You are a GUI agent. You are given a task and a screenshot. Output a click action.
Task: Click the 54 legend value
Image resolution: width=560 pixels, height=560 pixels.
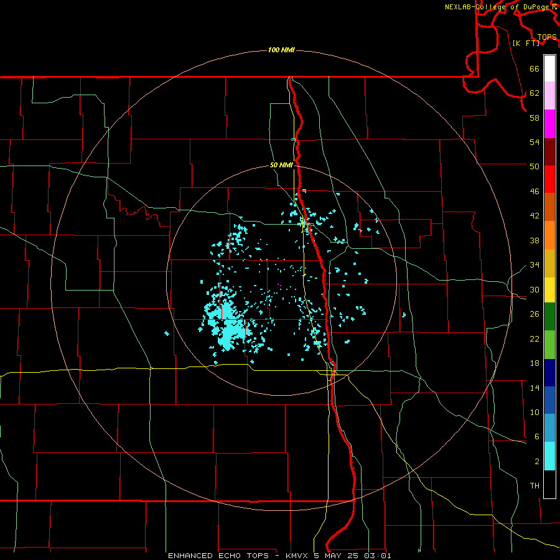click(x=534, y=142)
